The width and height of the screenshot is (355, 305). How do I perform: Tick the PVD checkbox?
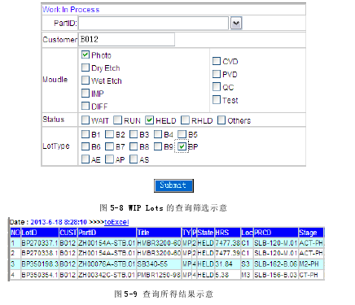pos(217,74)
